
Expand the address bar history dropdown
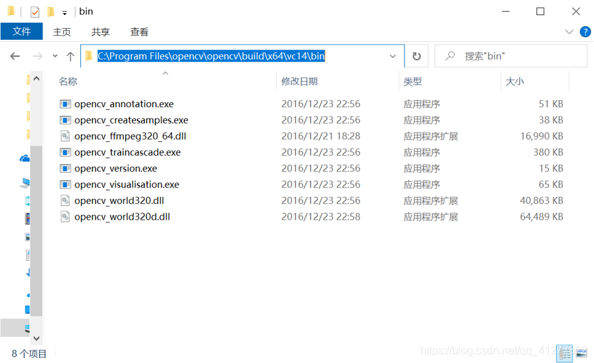click(x=393, y=56)
